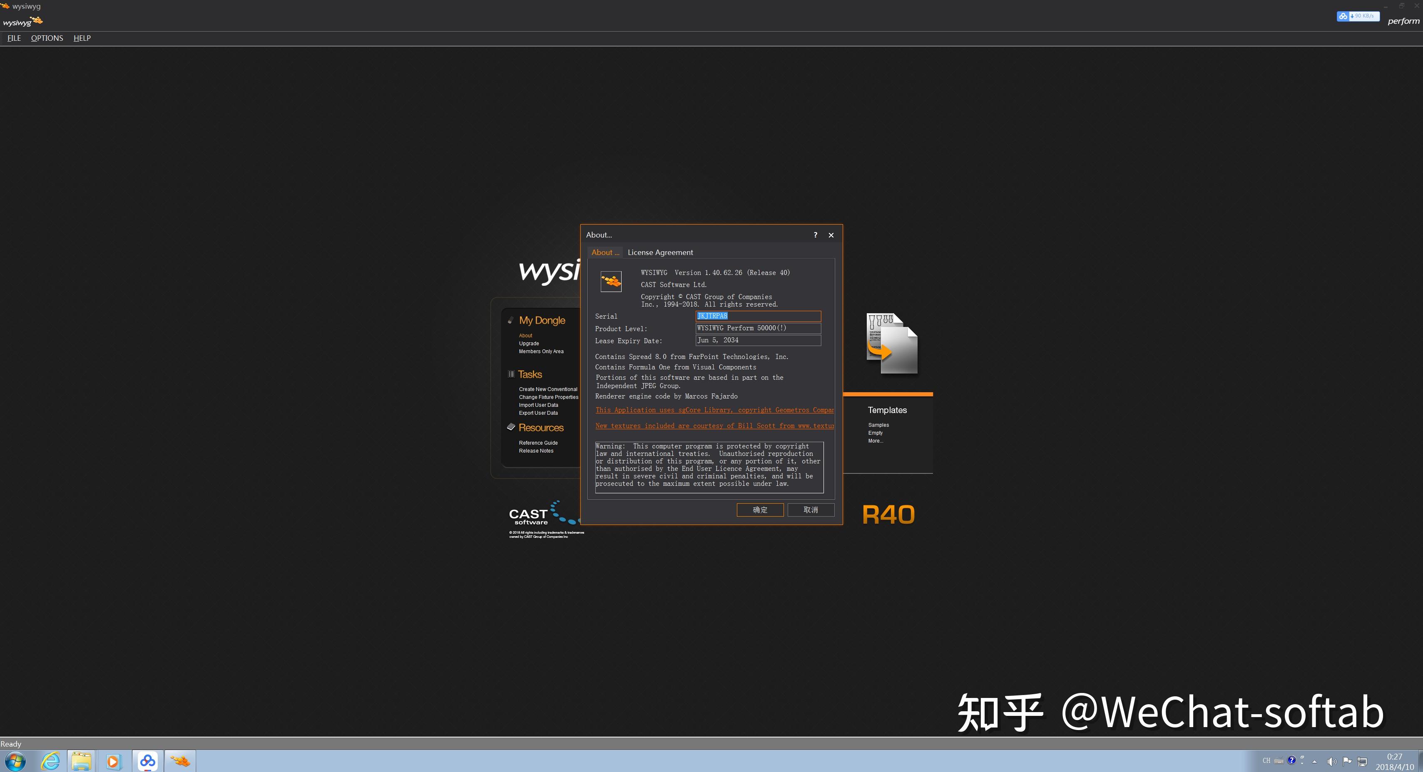The image size is (1423, 772).
Task: Switch to the License Agreement tab
Action: 660,252
